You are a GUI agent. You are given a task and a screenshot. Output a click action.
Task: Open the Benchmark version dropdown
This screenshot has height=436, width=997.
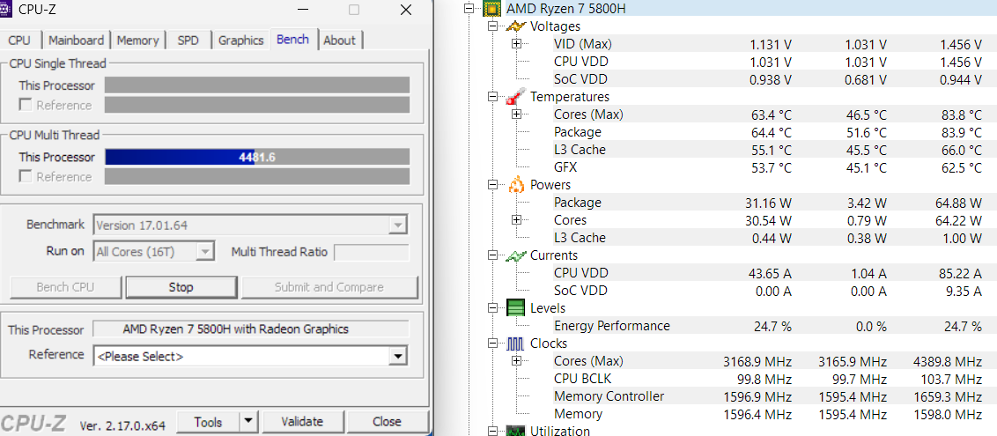point(398,225)
